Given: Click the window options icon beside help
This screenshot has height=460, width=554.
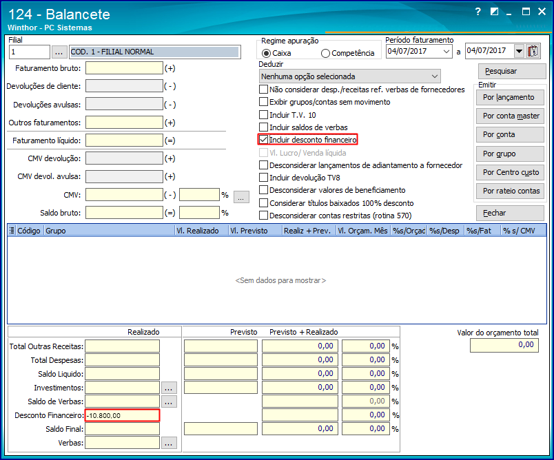Looking at the screenshot, I should coord(494,12).
